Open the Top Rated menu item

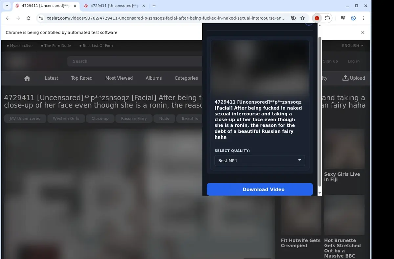pos(82,78)
